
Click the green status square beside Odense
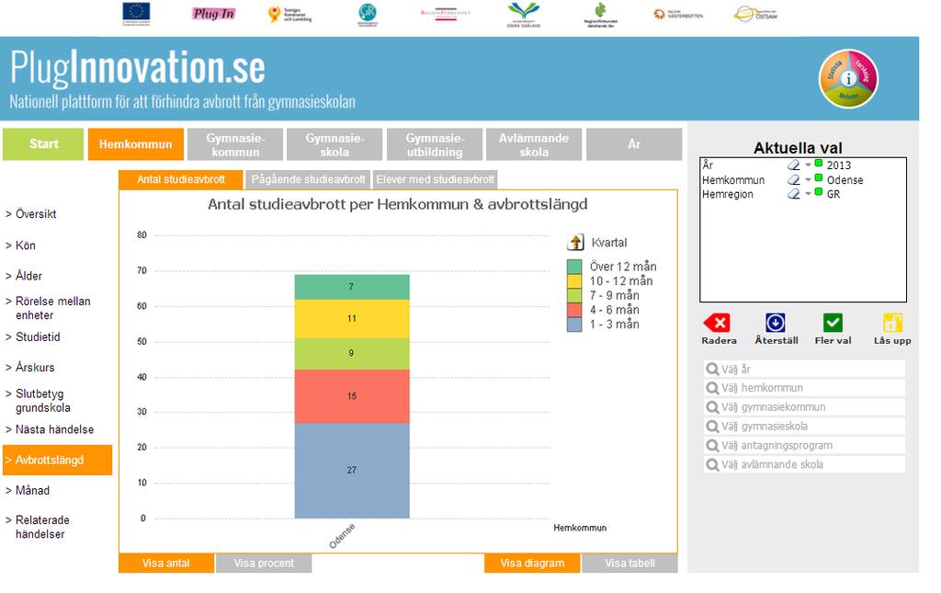coord(819,177)
